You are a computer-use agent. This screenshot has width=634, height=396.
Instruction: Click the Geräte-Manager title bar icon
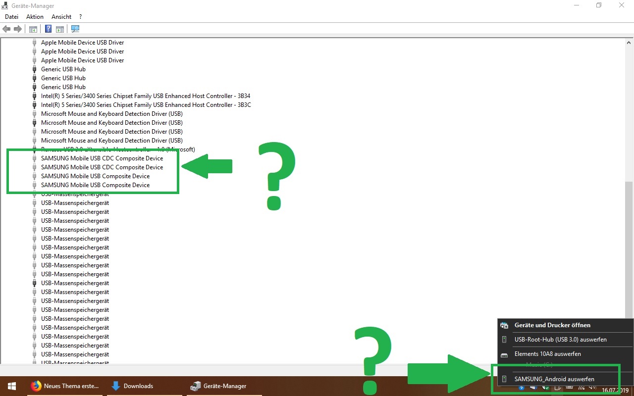click(x=5, y=5)
